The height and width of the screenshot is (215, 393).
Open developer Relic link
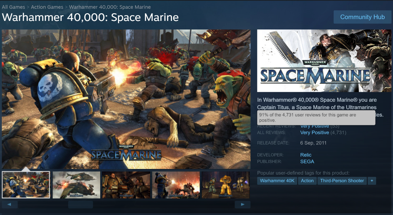click(x=306, y=155)
